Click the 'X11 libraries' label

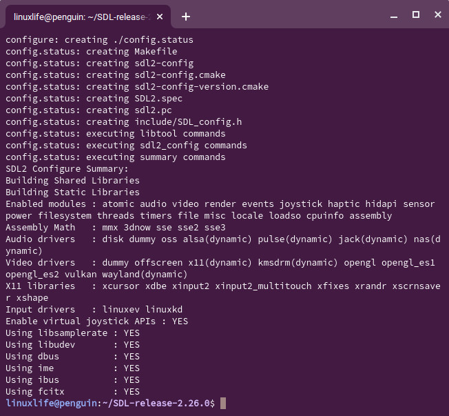(40, 286)
